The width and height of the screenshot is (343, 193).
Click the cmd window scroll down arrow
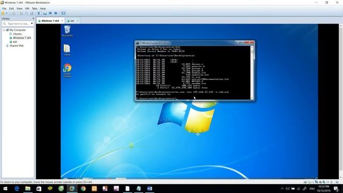(252, 98)
